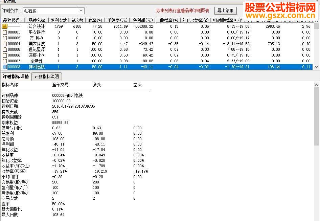Select the 国农科技 row

tap(157, 44)
